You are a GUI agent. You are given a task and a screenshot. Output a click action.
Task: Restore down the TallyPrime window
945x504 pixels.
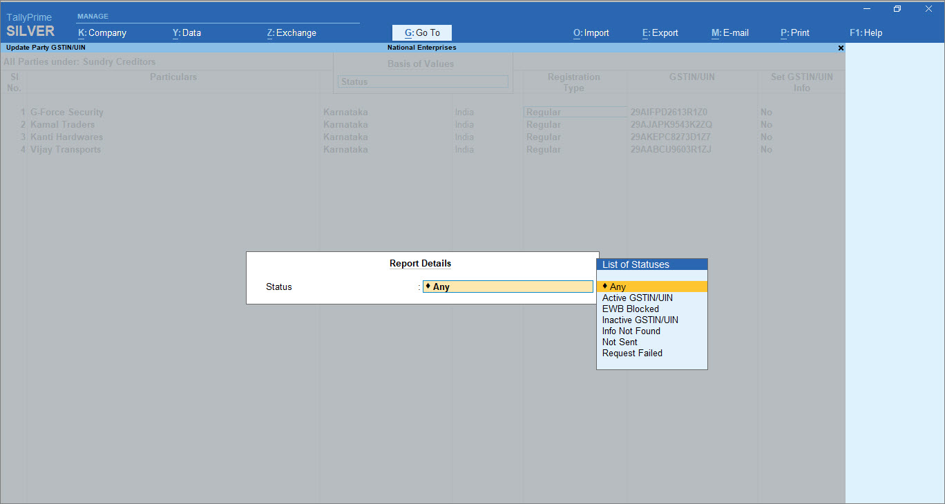(x=897, y=9)
